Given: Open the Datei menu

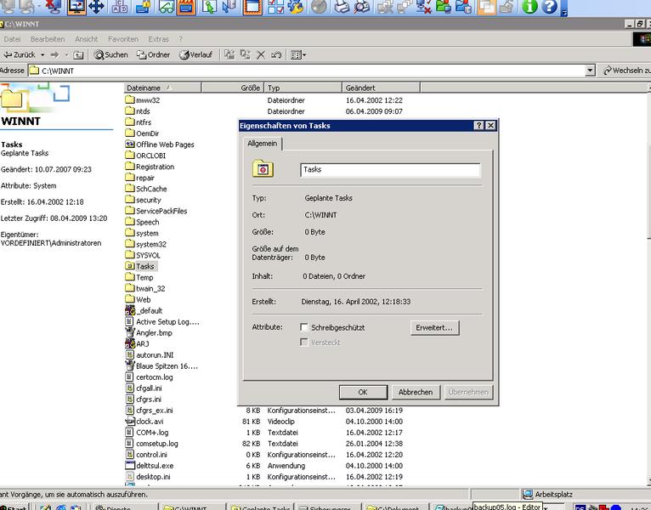Looking at the screenshot, I should click(x=12, y=39).
